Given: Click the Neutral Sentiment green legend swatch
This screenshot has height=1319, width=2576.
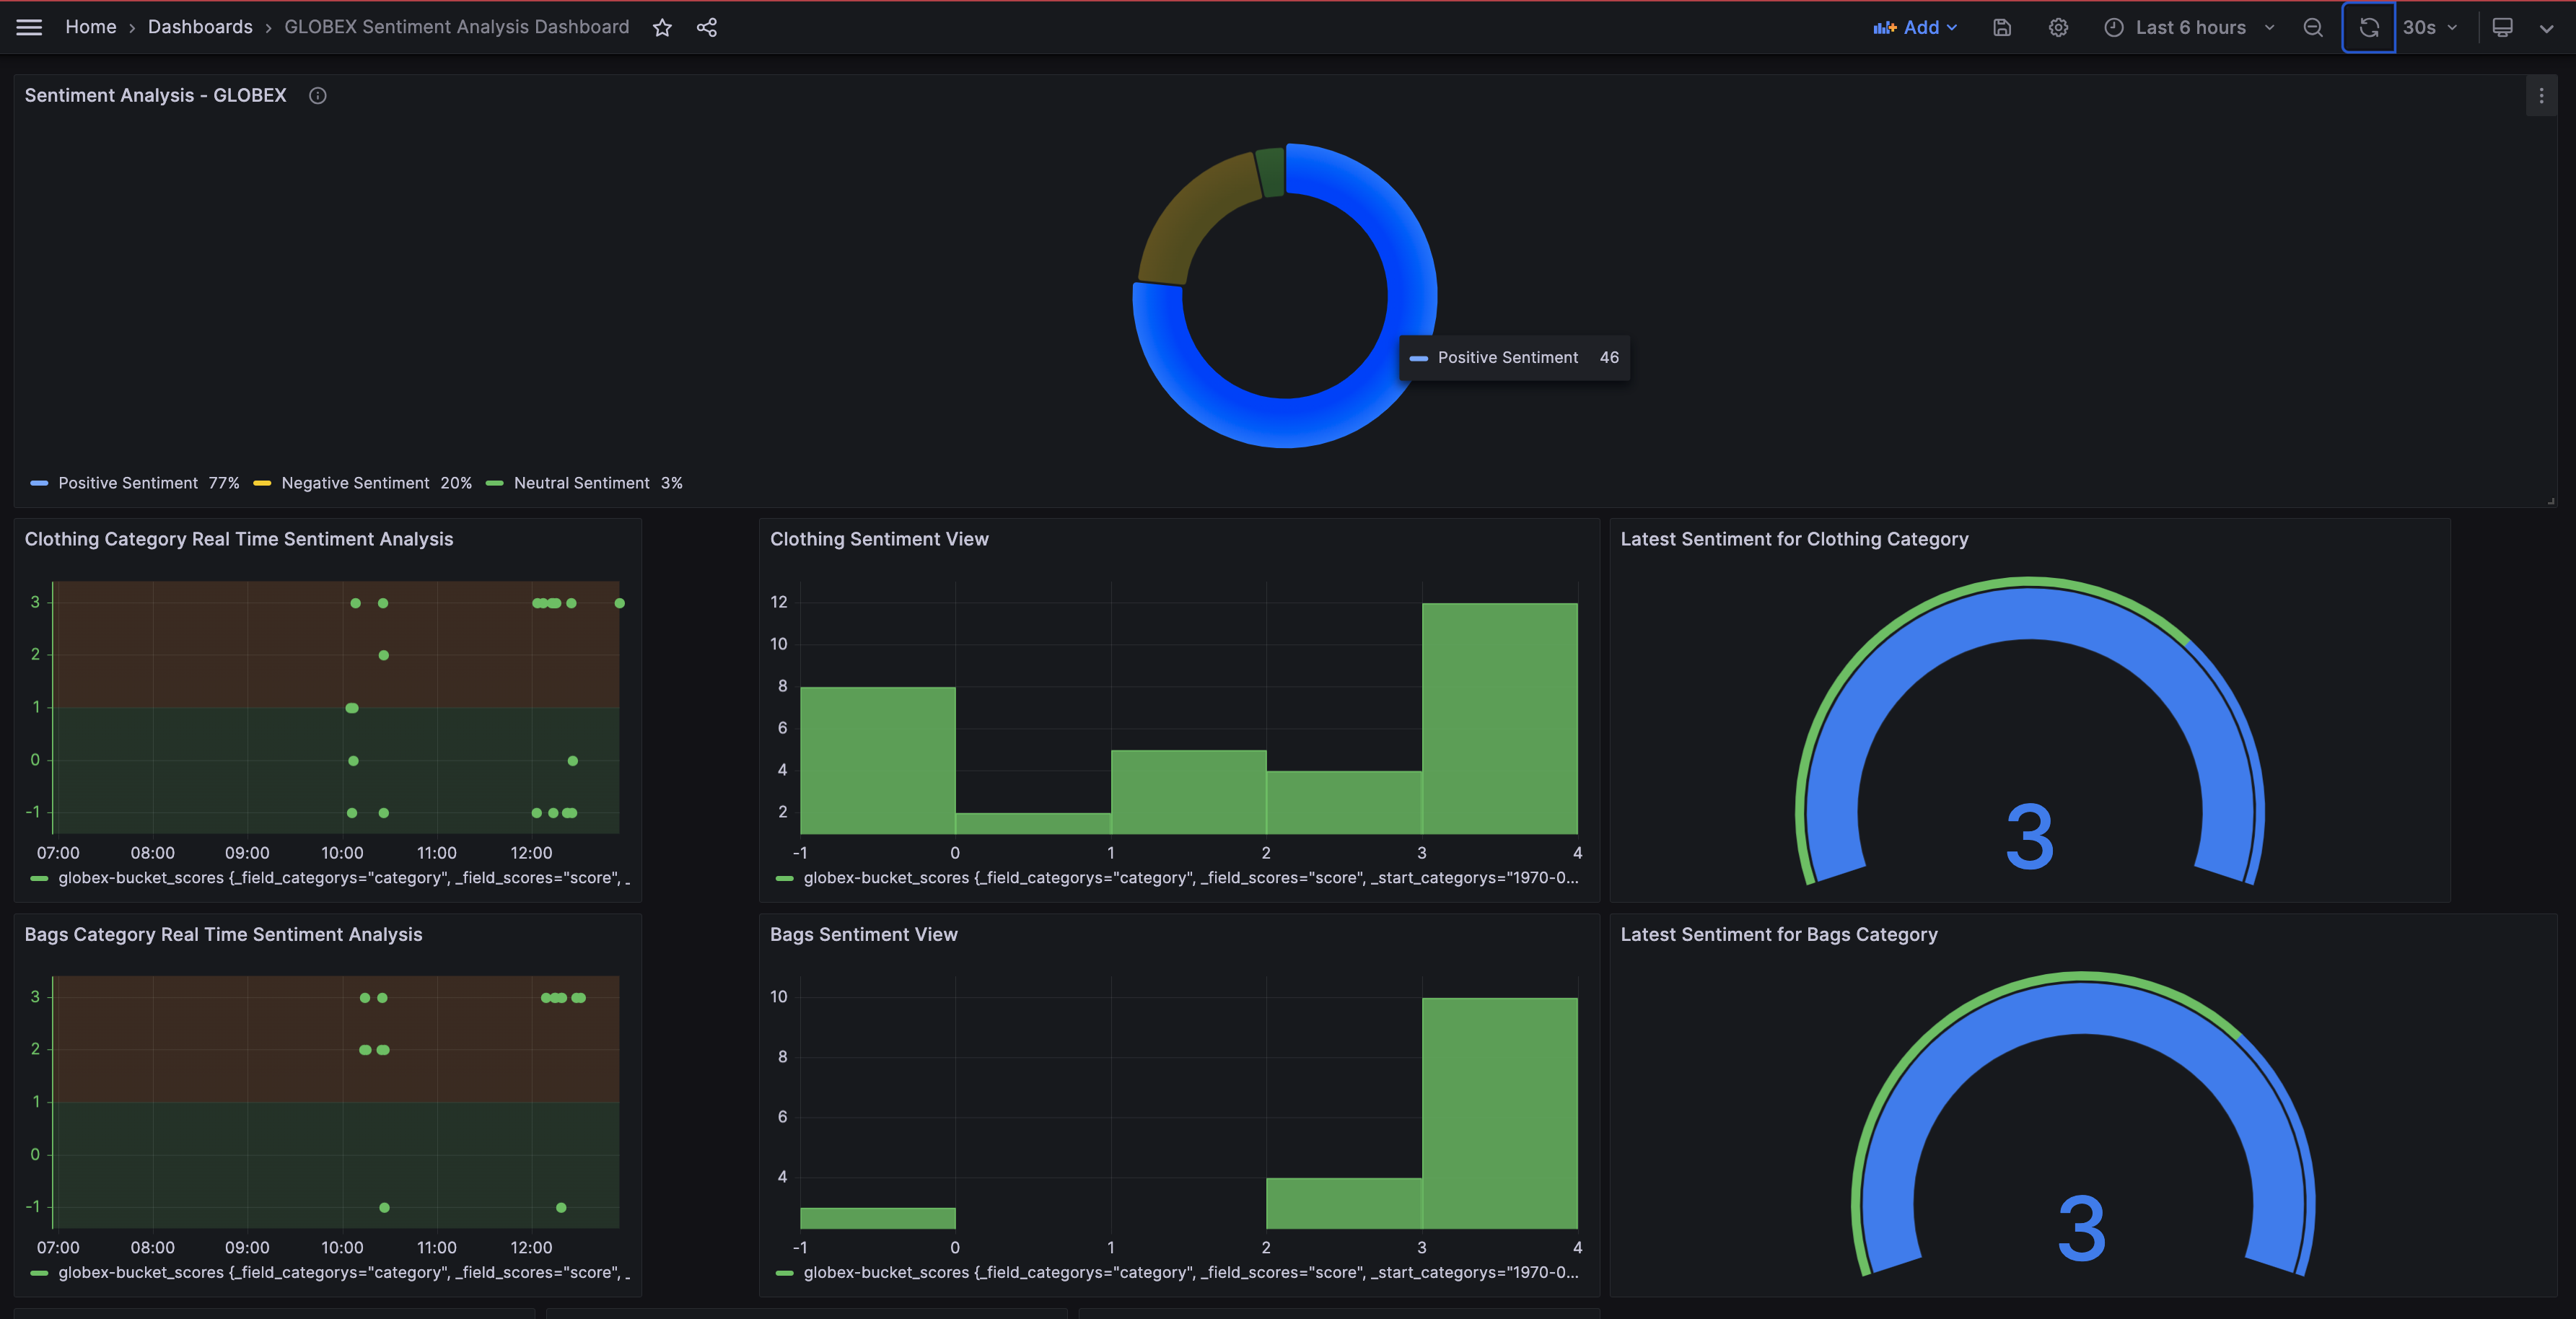Looking at the screenshot, I should 495,483.
